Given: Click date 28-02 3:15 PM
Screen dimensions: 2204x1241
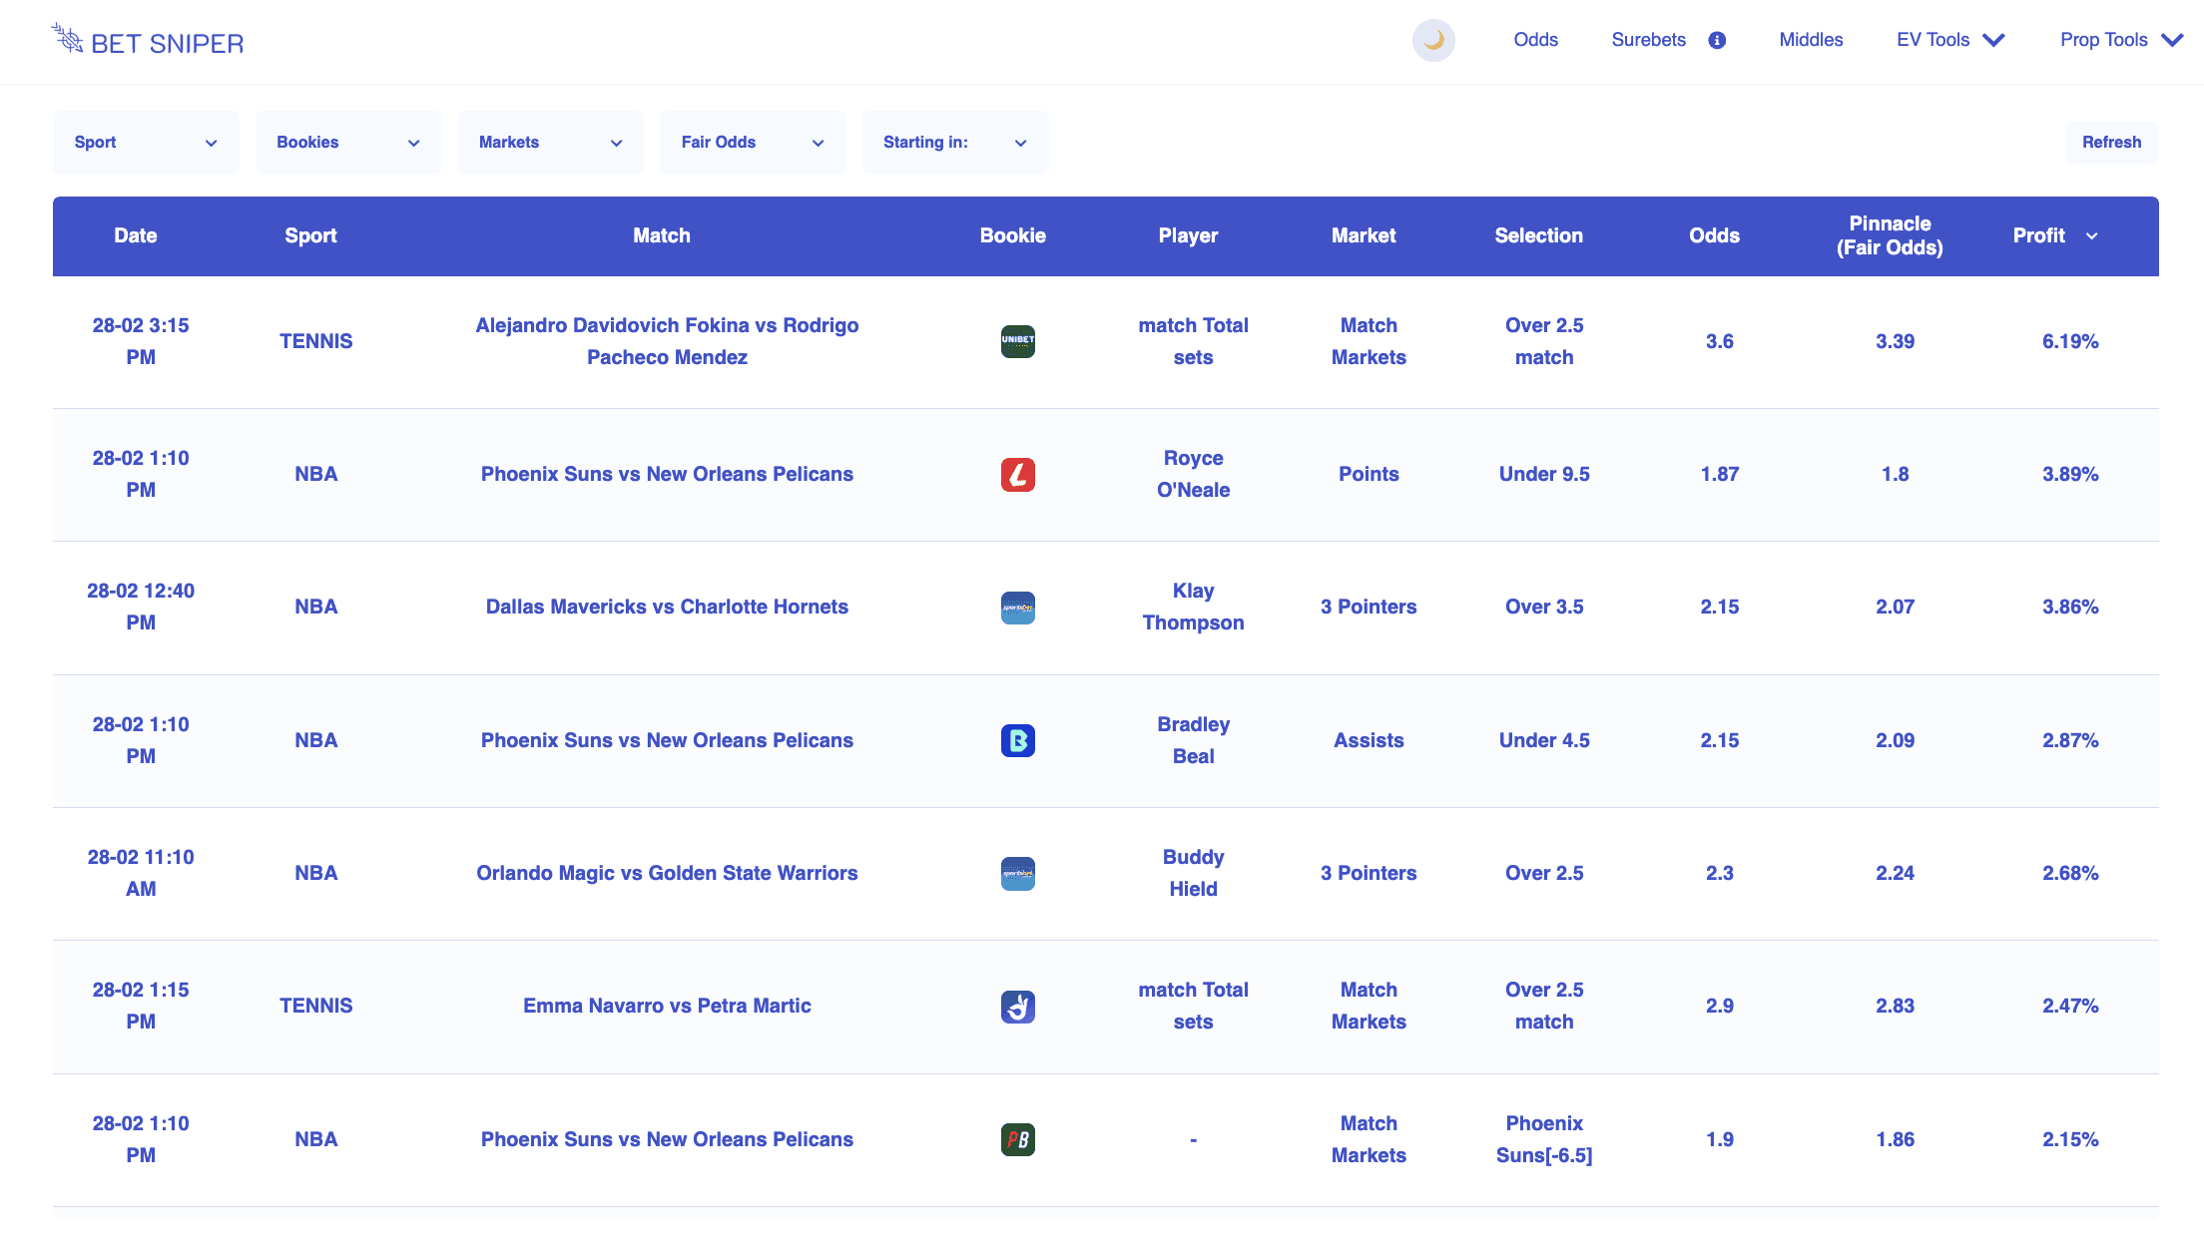Looking at the screenshot, I should pyautogui.click(x=141, y=341).
